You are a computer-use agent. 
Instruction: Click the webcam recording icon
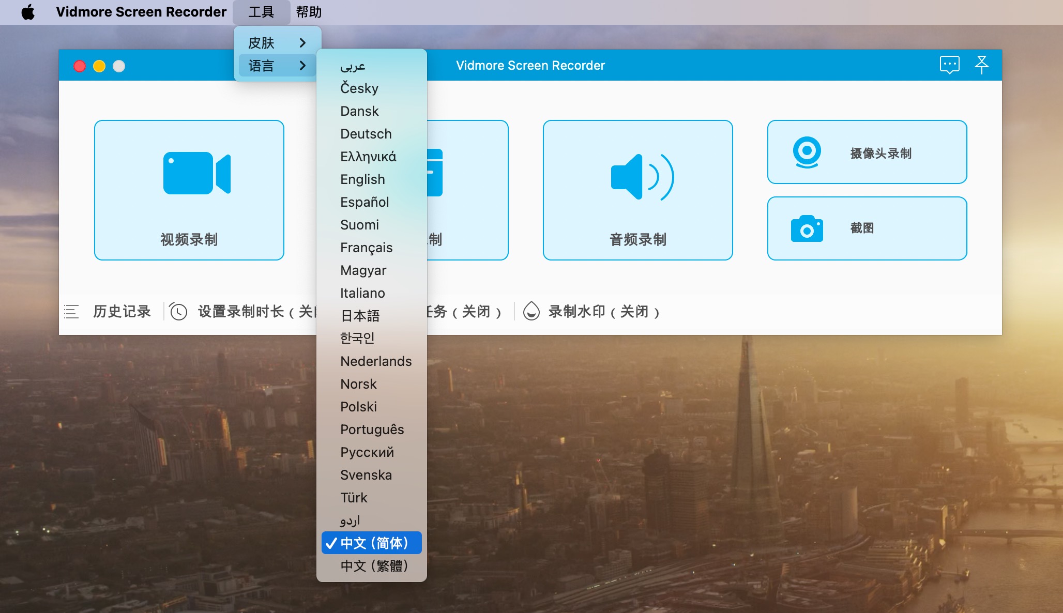click(x=807, y=152)
